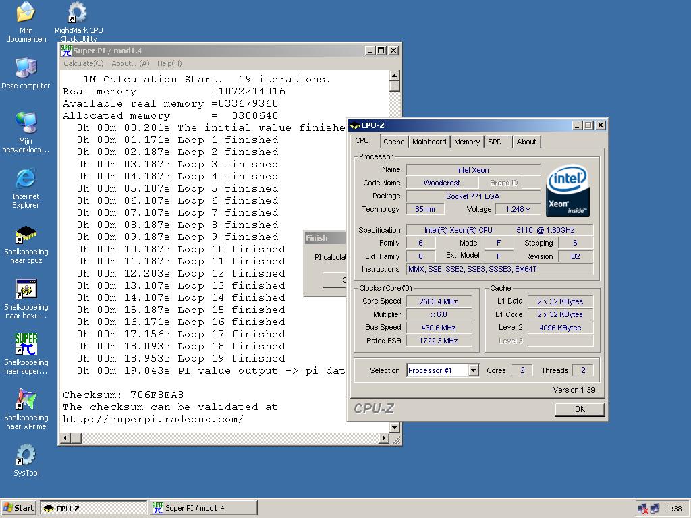The image size is (691, 518).
Task: Open Deze computer desktop icon
Action: pyautogui.click(x=26, y=74)
